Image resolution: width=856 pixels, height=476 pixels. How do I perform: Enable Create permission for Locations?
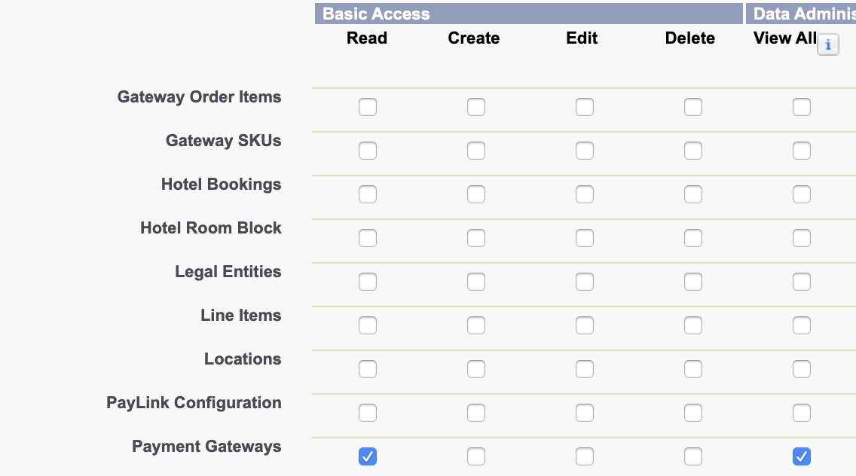476,369
